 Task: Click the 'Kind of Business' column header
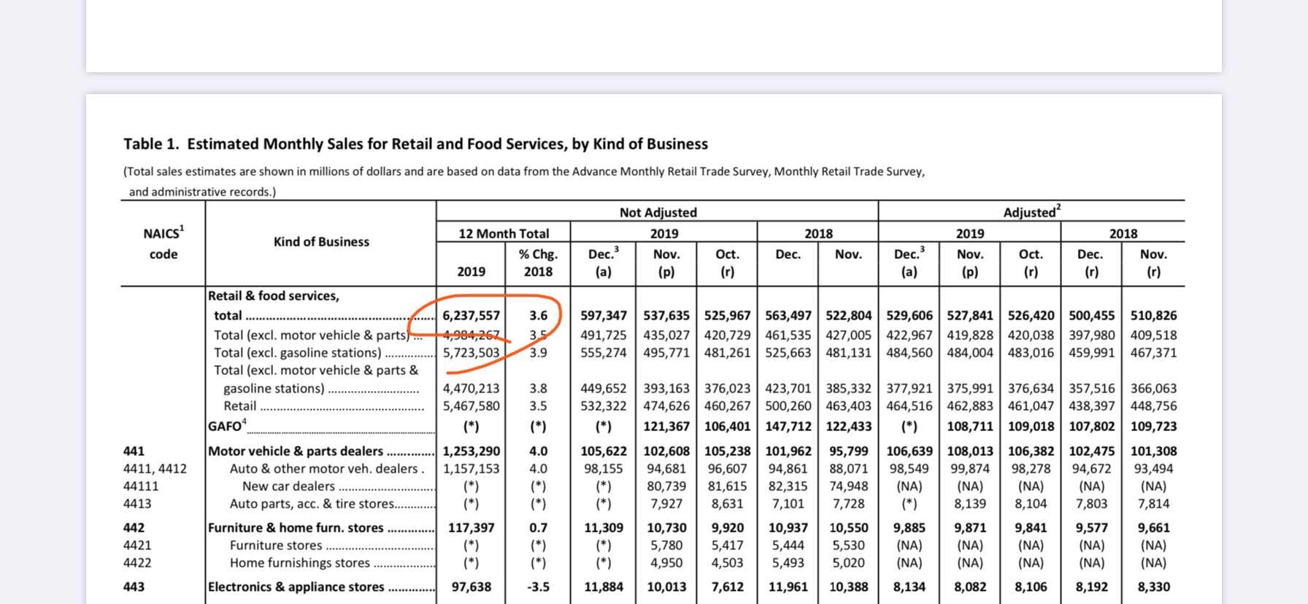click(x=321, y=241)
